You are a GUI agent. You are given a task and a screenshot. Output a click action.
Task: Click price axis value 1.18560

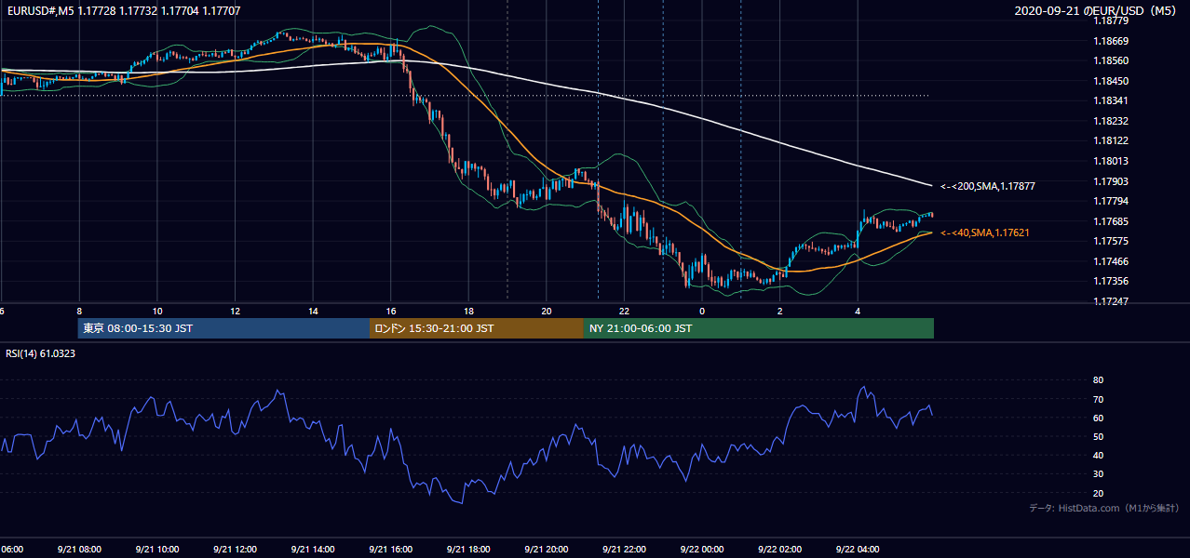click(1111, 60)
